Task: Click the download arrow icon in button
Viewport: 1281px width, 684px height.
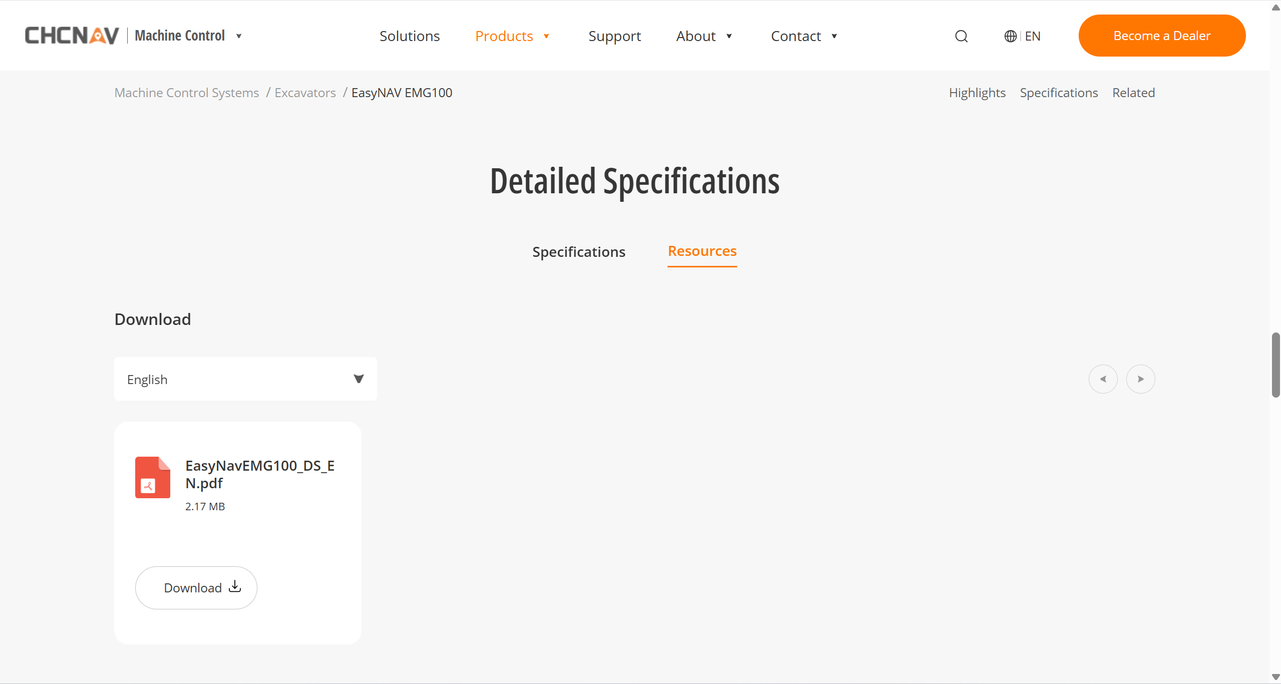Action: pos(235,586)
